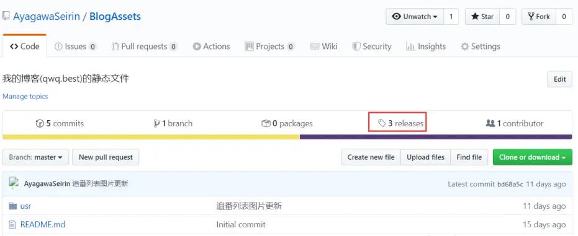Image resolution: width=578 pixels, height=236 pixels.
Task: Click the star count 0
Action: tap(508, 17)
